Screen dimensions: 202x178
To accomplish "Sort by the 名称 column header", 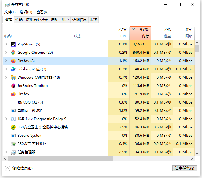I will 37,33.
